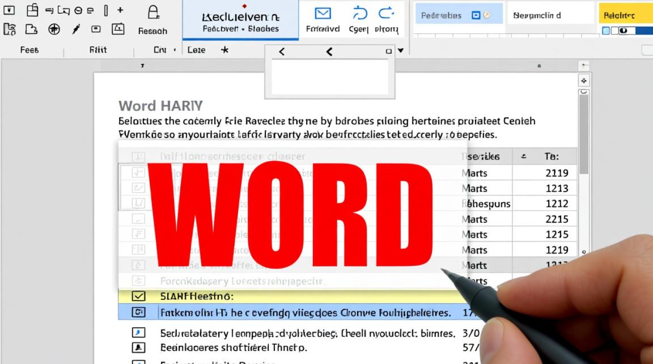
Task: Select the pen tool icon in second row
Action: [75, 30]
